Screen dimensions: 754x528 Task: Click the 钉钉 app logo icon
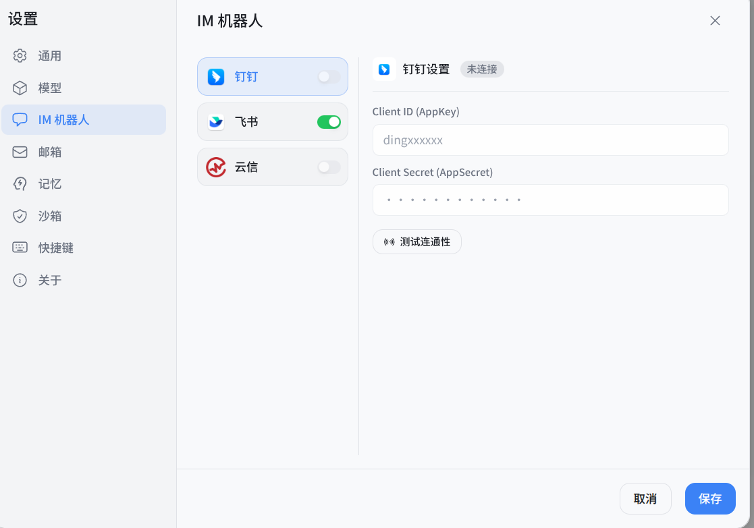tap(215, 76)
